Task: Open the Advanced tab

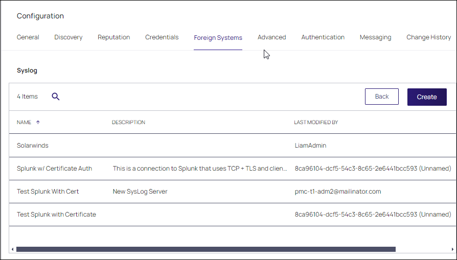Action: pos(271,37)
